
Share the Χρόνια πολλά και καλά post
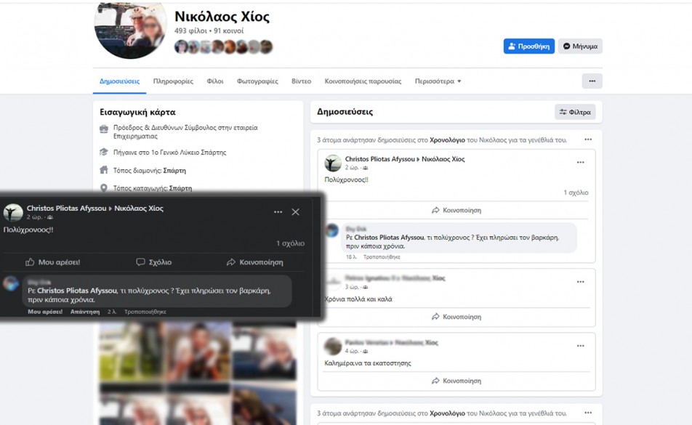pyautogui.click(x=456, y=317)
